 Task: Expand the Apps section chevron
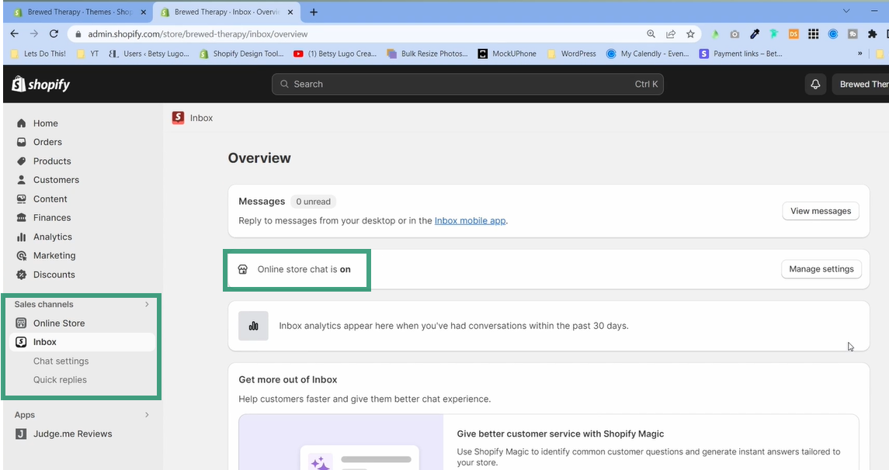147,415
